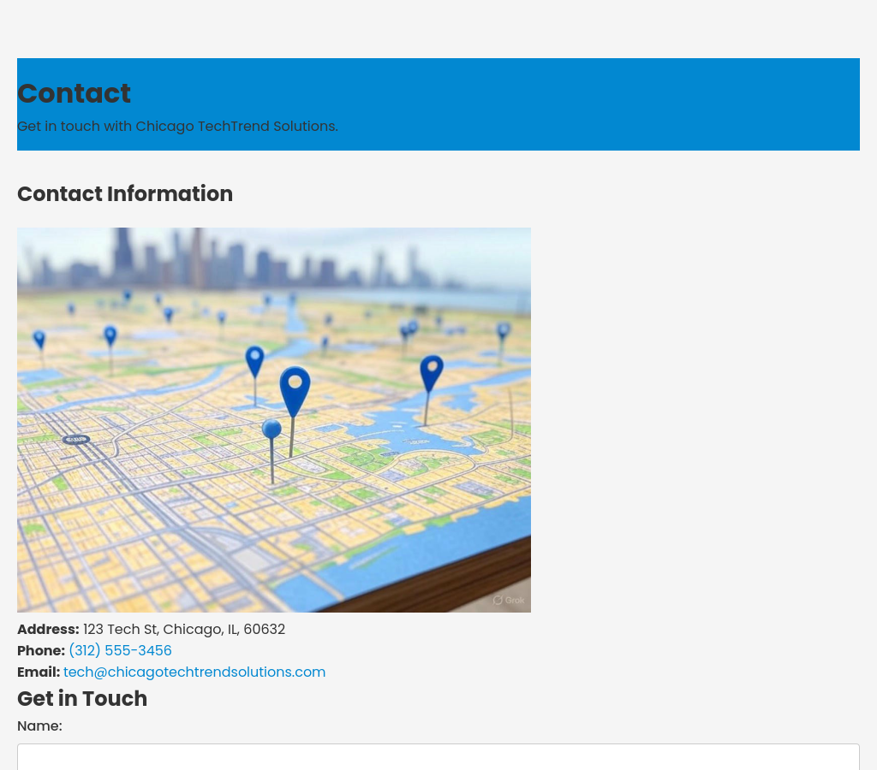This screenshot has width=877, height=770.
Task: Open the tech@chicagotechtrendsolutions.com email link
Action: [x=194, y=672]
